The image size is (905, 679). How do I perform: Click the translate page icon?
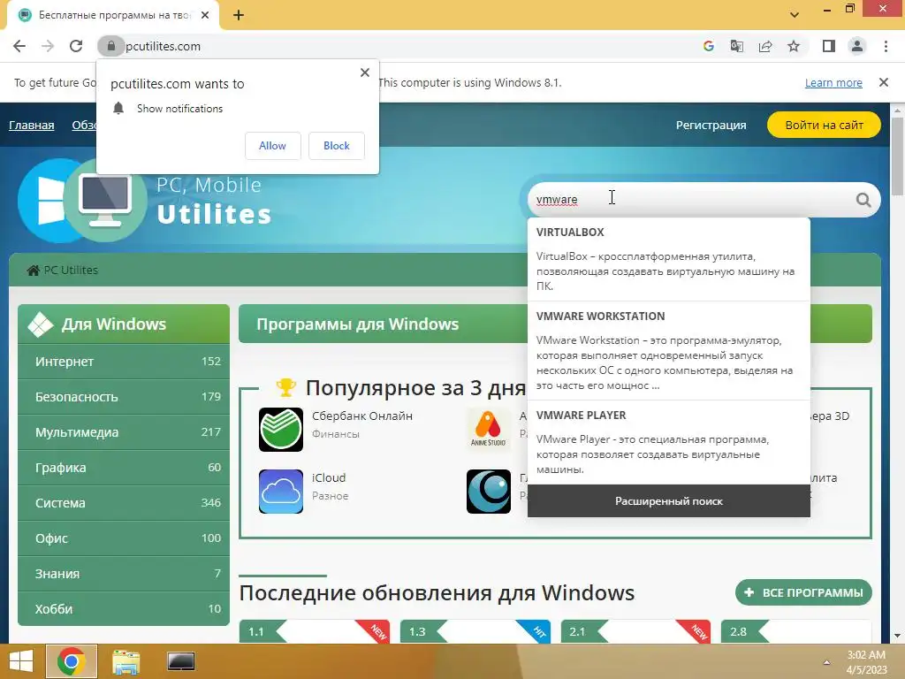click(737, 46)
